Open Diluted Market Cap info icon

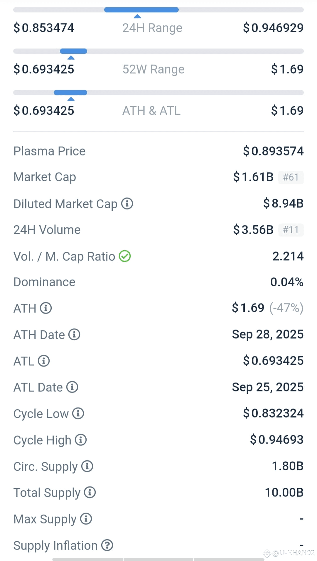(x=127, y=203)
